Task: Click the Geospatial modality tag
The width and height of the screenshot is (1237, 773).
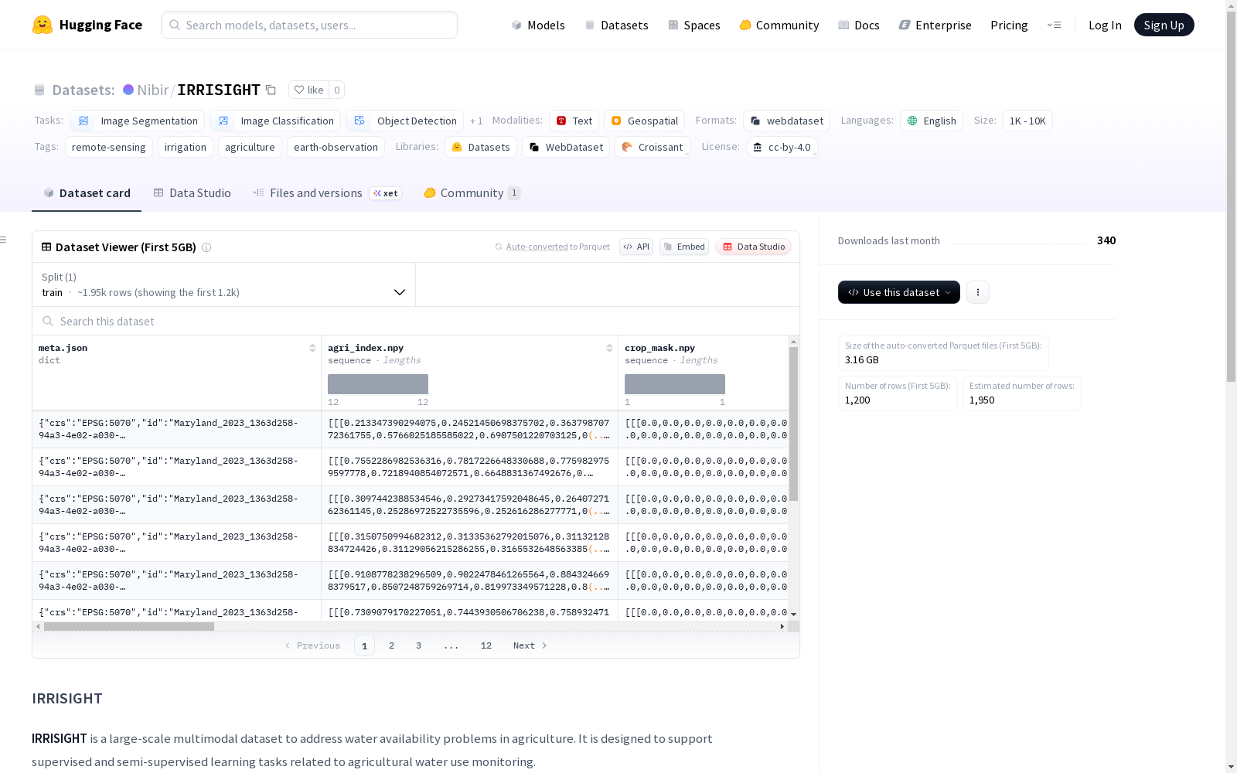Action: (645, 121)
